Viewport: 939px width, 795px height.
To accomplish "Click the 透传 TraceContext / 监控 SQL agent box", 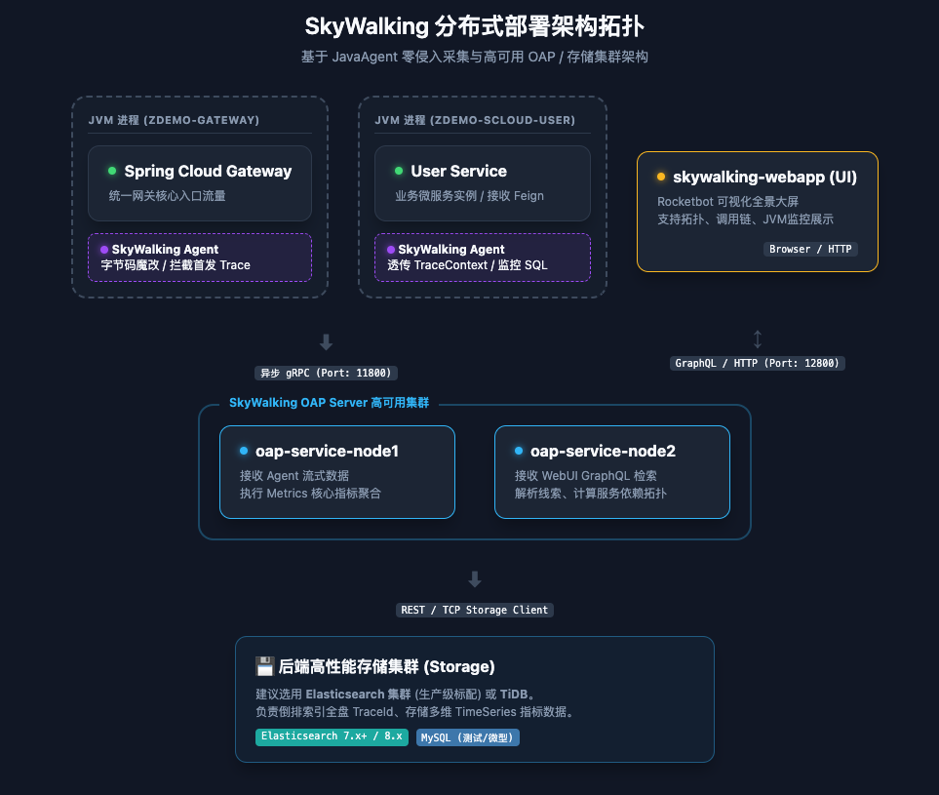I will point(482,258).
